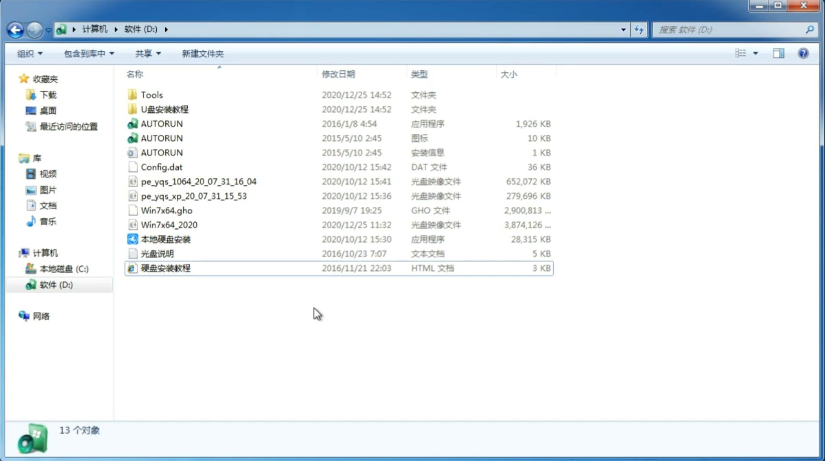Expand the view options dropdown
The width and height of the screenshot is (825, 461).
pos(756,53)
